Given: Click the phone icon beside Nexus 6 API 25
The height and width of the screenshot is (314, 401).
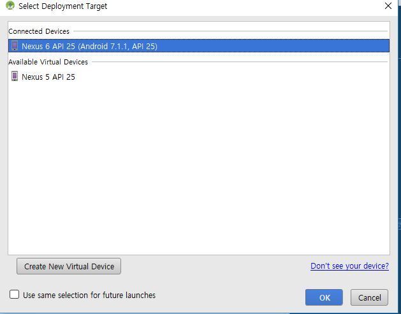Looking at the screenshot, I should click(15, 46).
